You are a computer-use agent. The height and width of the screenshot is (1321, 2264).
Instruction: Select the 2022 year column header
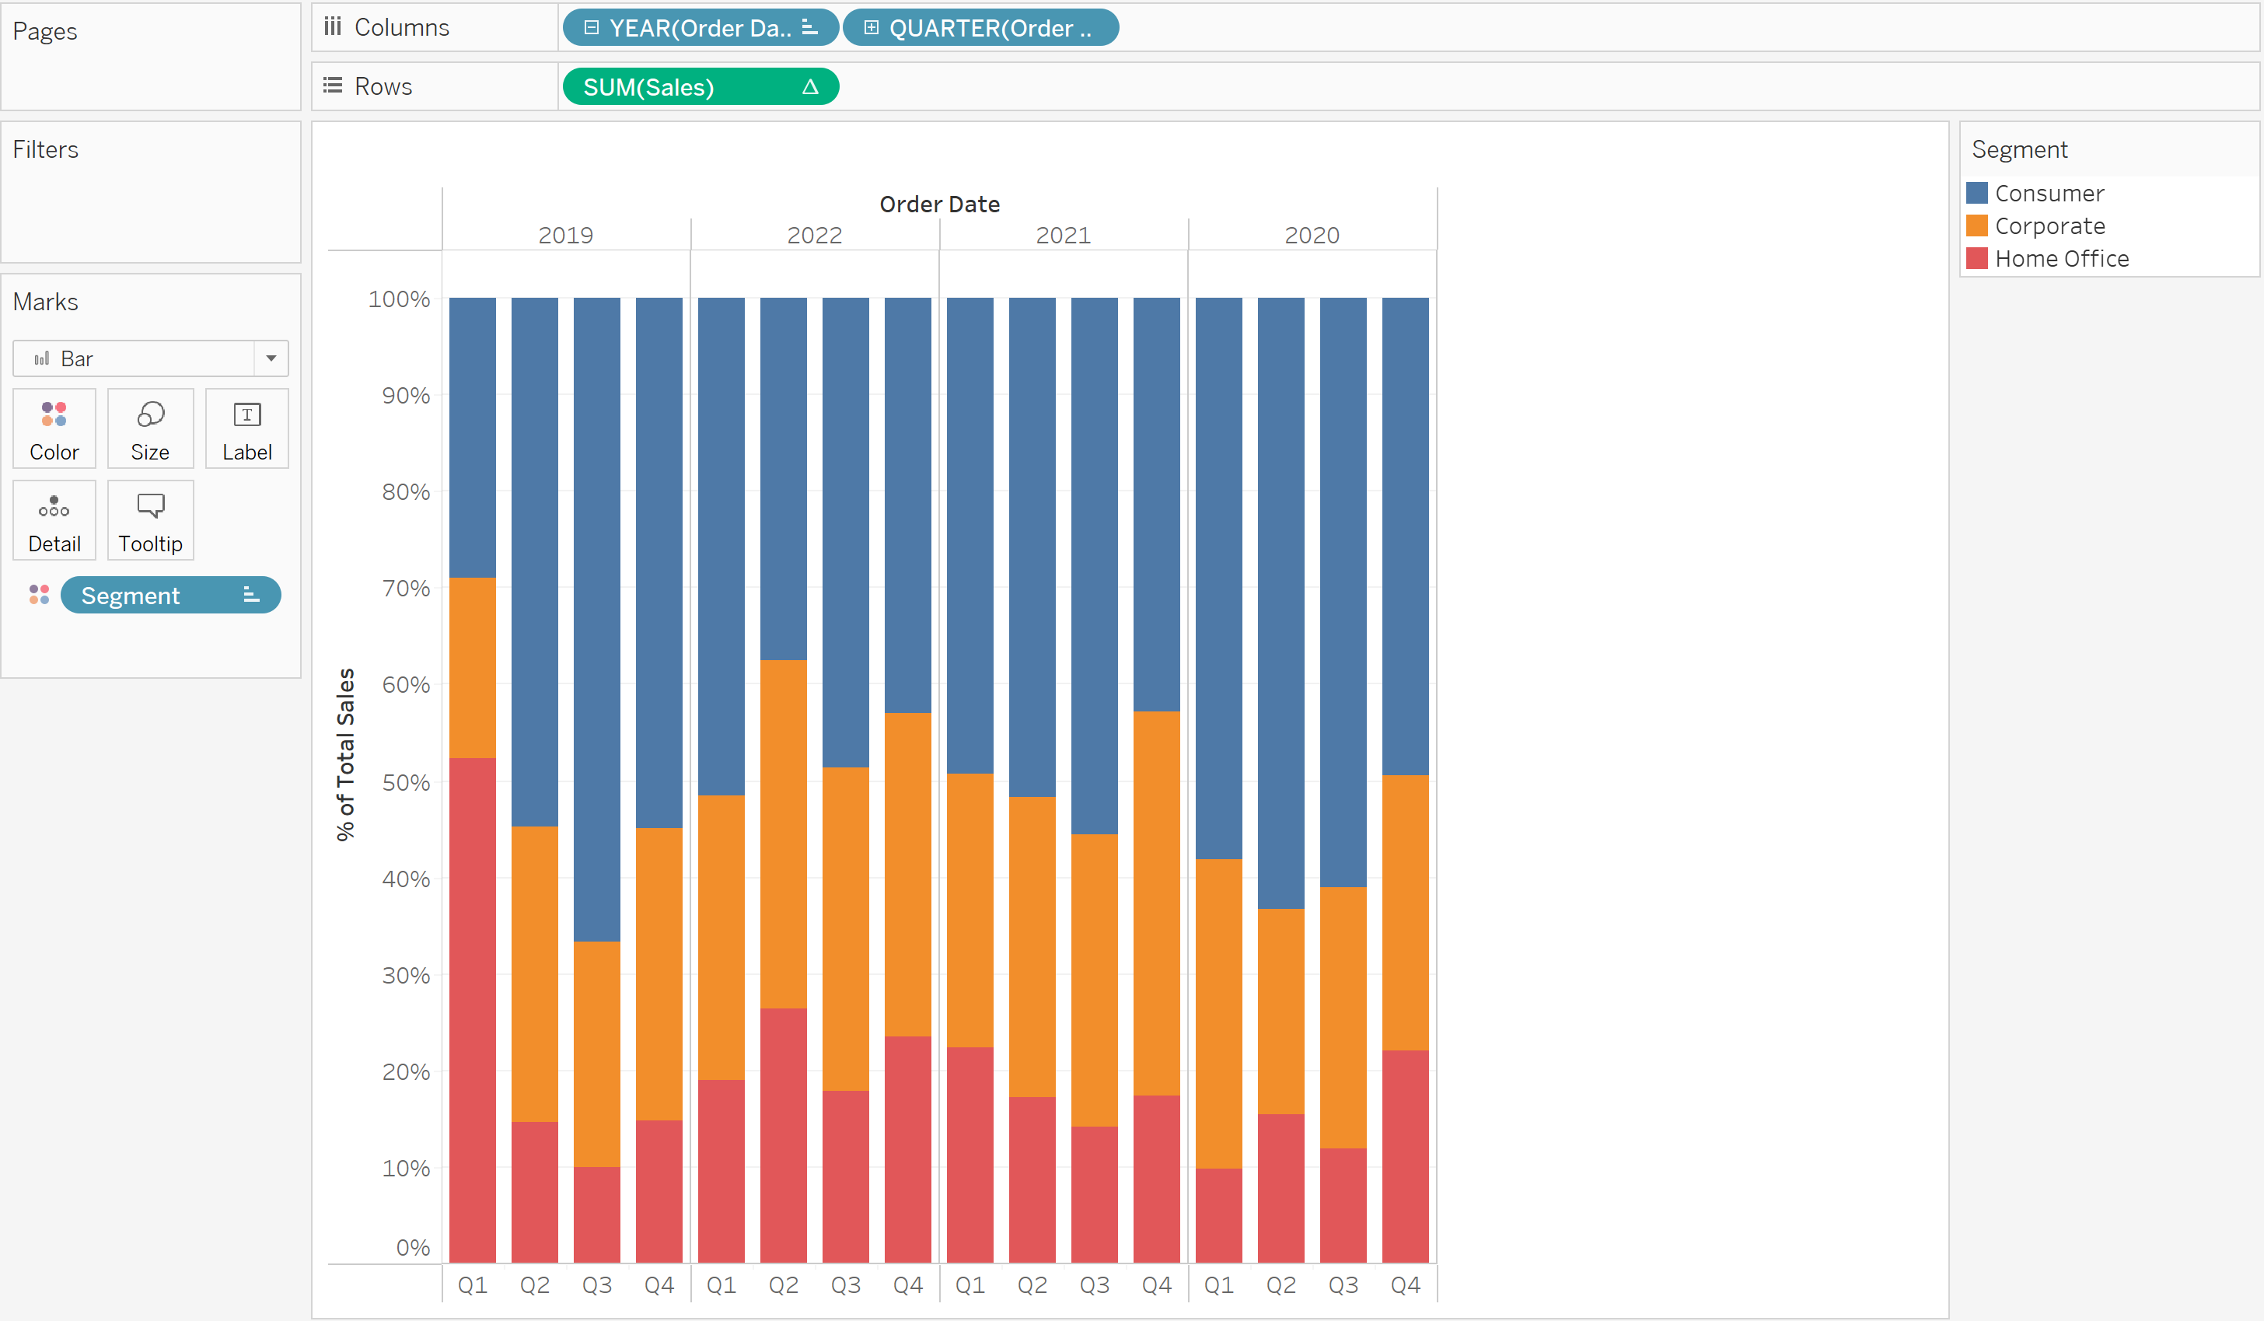click(814, 236)
